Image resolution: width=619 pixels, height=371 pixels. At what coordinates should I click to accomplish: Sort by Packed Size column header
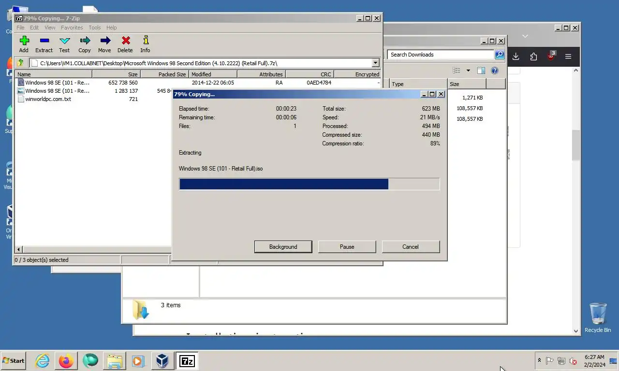[x=164, y=74]
